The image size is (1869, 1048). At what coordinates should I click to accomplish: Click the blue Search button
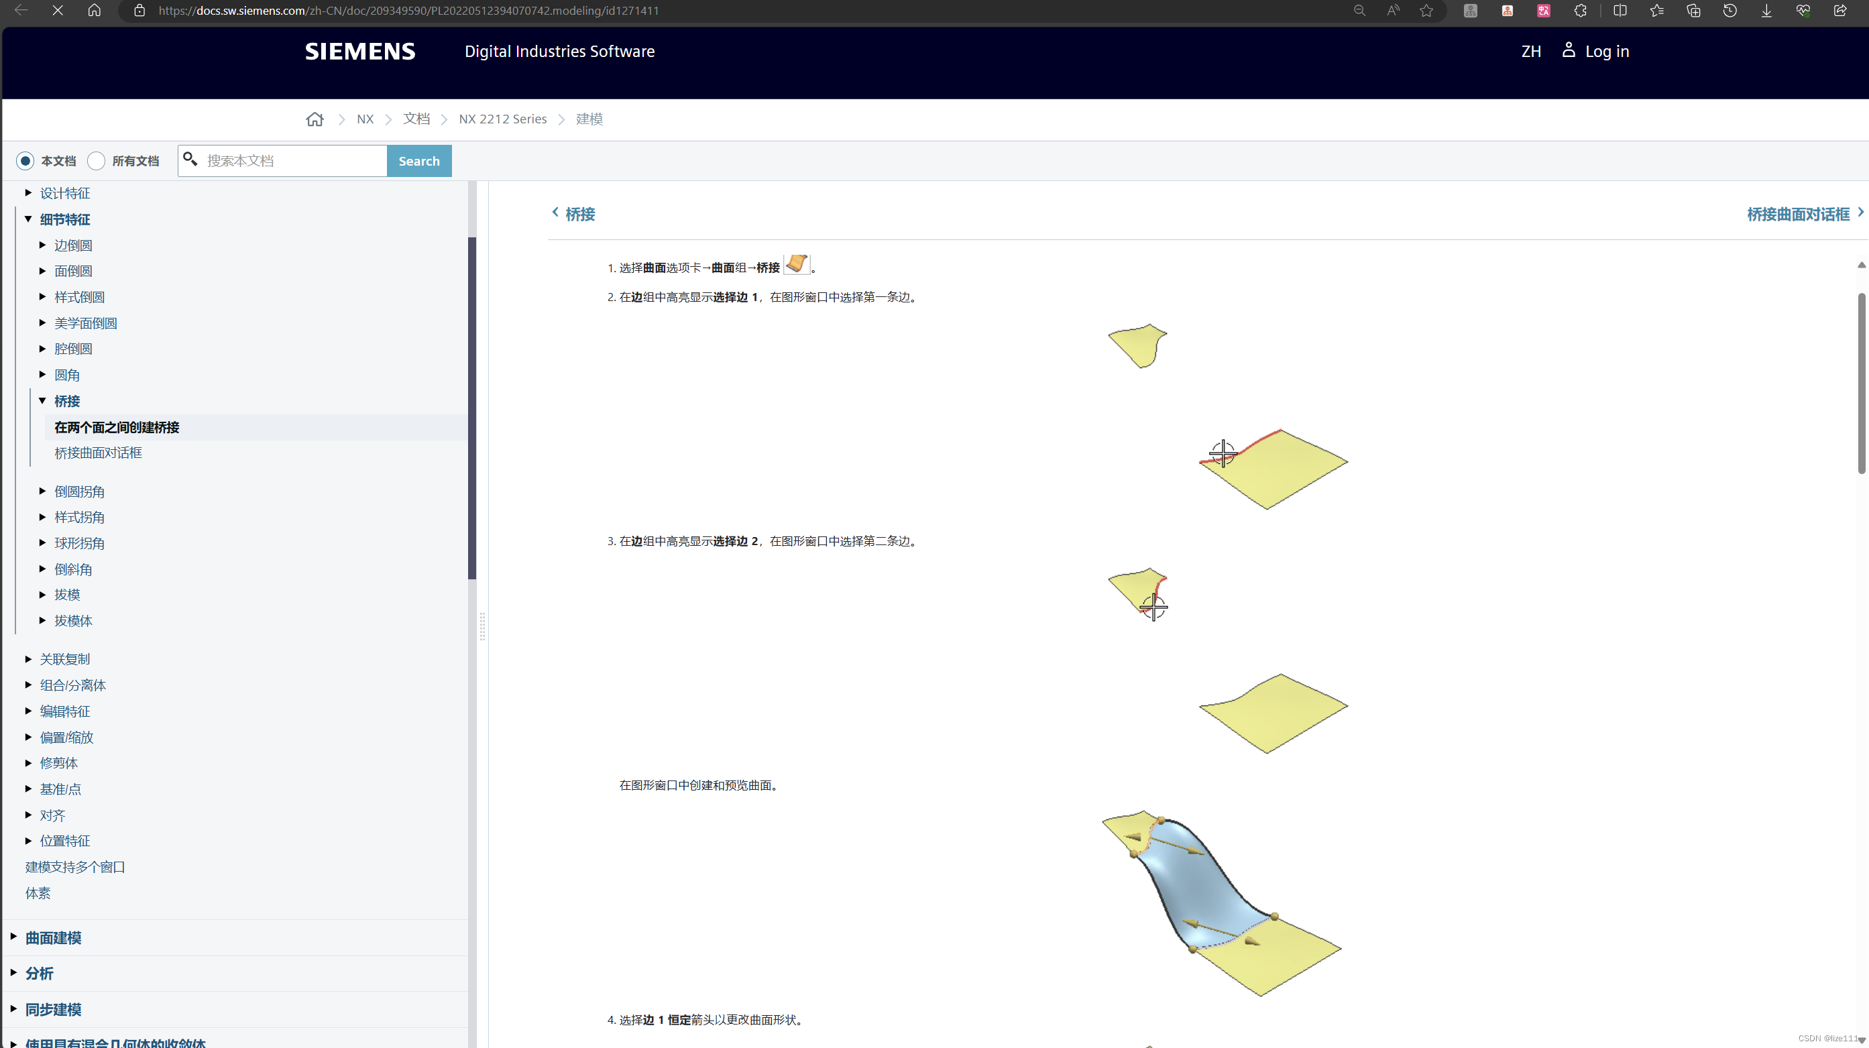click(x=418, y=161)
